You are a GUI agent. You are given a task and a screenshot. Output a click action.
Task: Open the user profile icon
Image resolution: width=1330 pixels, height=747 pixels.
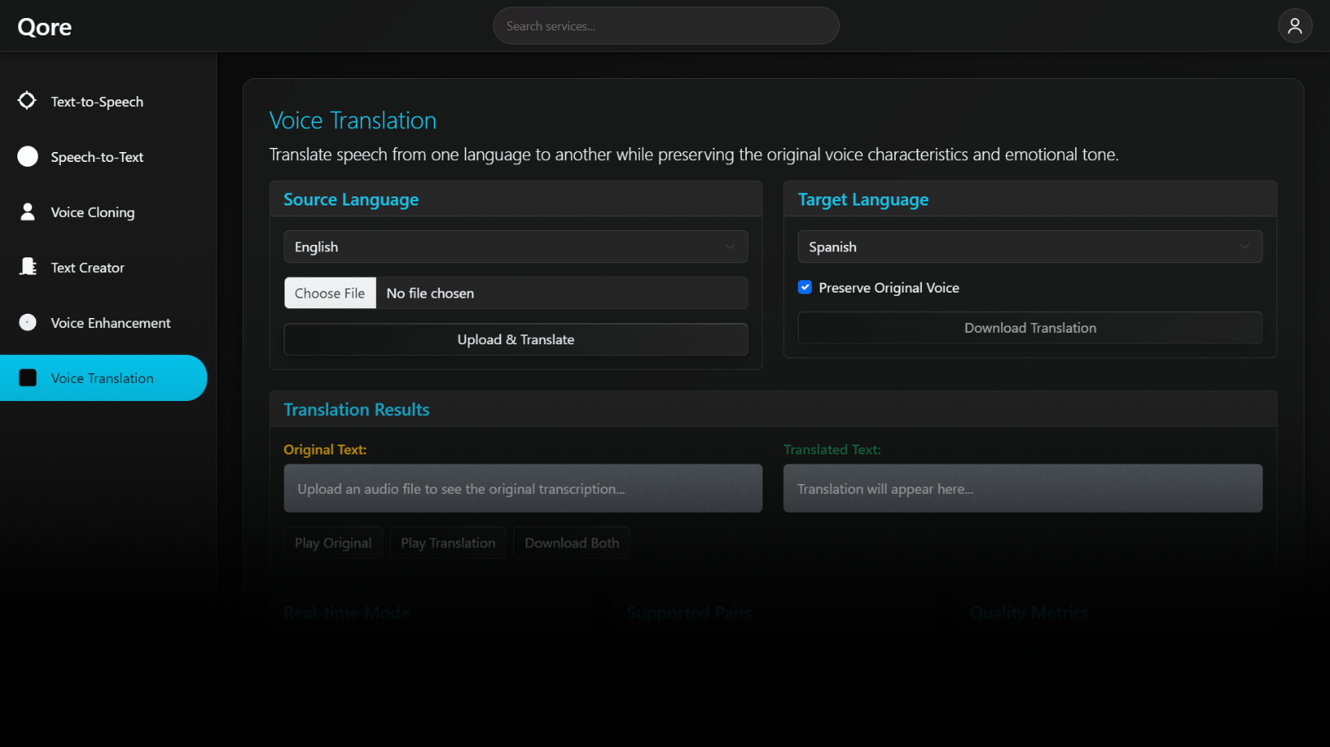tap(1295, 26)
